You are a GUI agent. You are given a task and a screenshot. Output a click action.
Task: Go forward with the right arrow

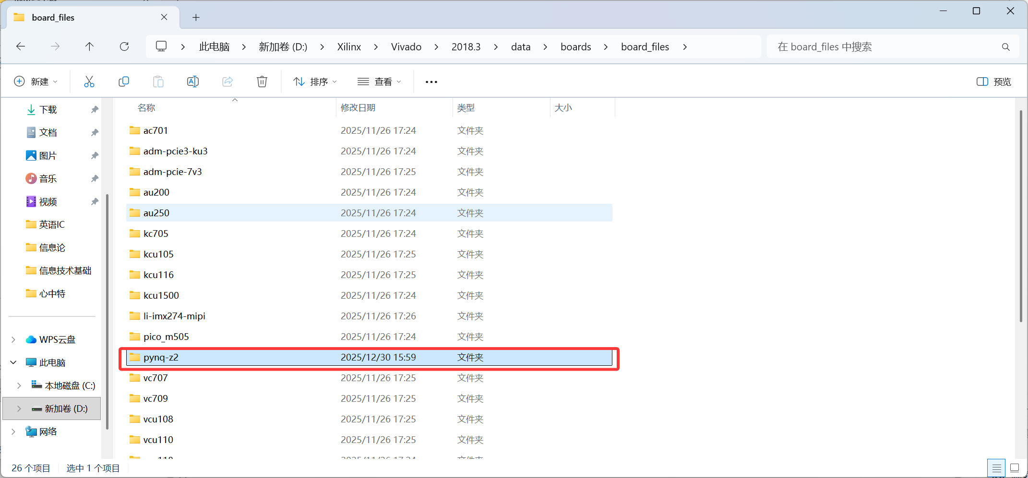[x=55, y=47]
